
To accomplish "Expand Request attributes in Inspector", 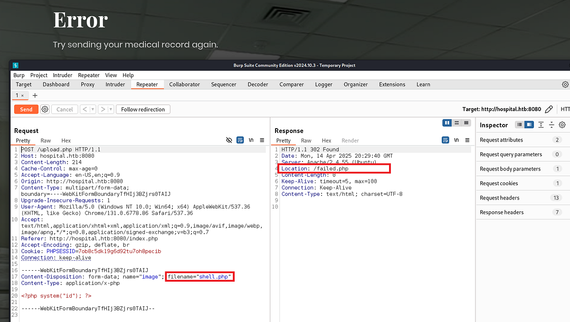I will (x=522, y=140).
